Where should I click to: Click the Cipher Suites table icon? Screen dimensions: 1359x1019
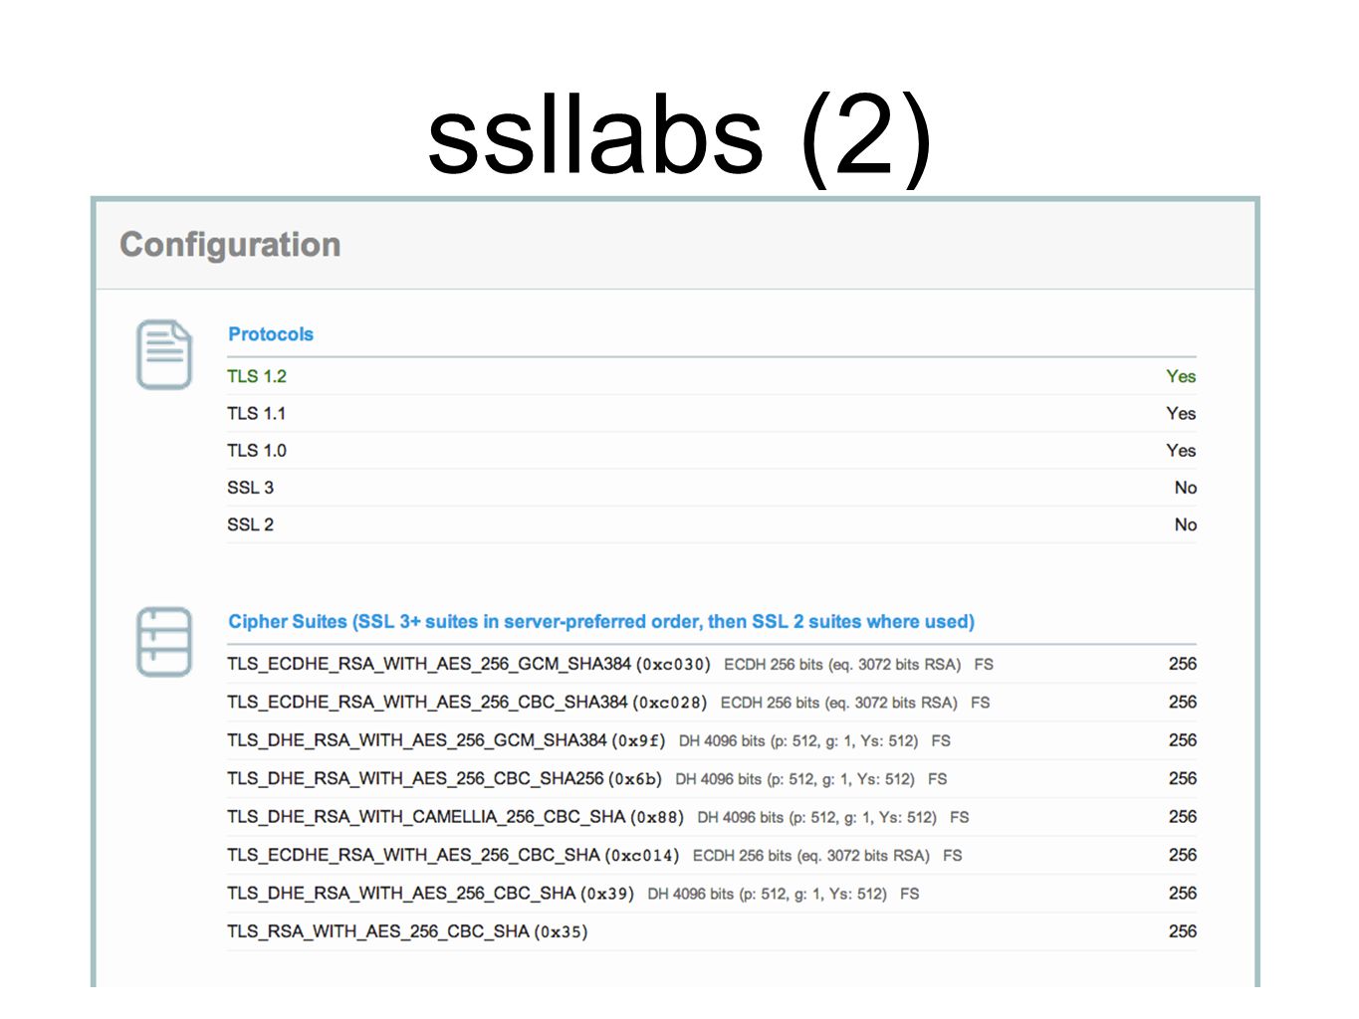(x=163, y=642)
